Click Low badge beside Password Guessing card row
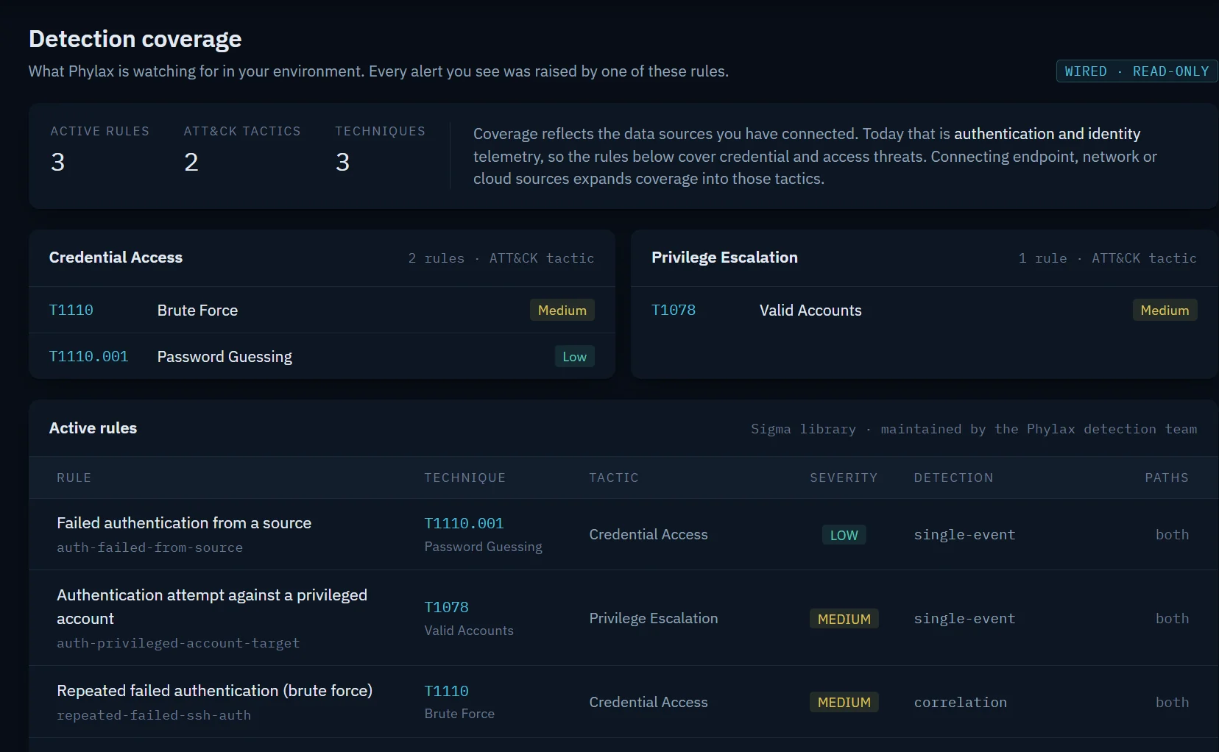Image resolution: width=1219 pixels, height=752 pixels. click(574, 357)
